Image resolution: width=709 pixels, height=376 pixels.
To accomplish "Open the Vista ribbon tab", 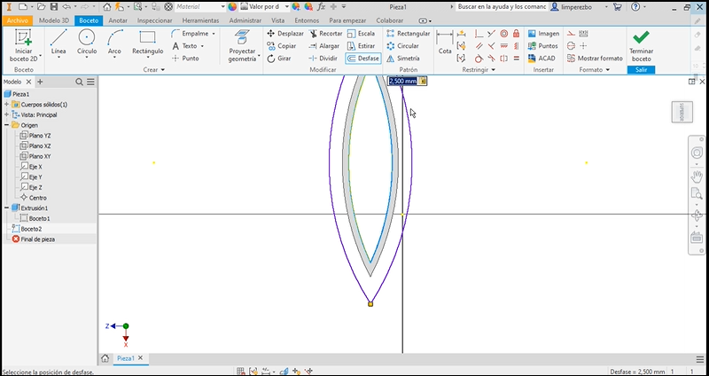I will (x=278, y=20).
